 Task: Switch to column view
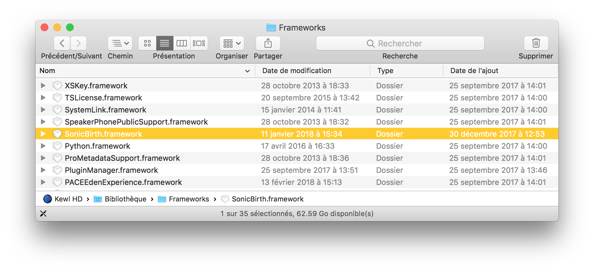[182, 43]
